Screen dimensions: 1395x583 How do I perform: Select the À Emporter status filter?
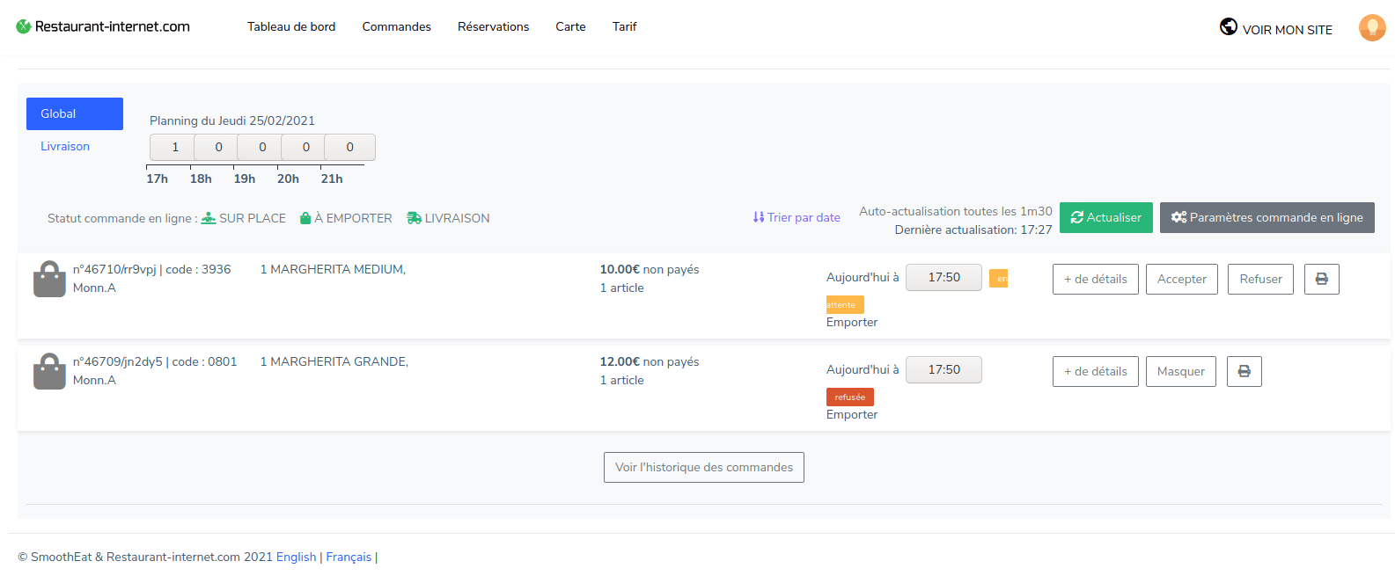pyautogui.click(x=346, y=218)
